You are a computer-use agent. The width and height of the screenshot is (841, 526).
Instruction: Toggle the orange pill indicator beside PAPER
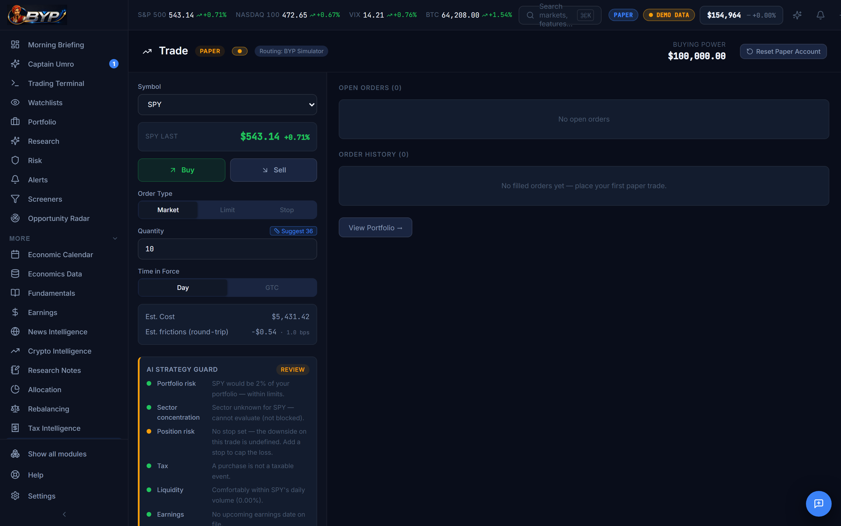click(239, 51)
